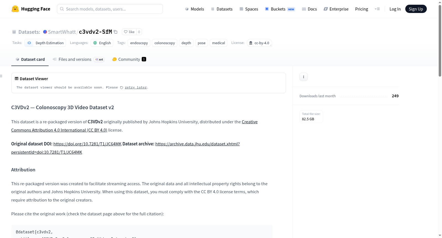Open Docs from the top navigation
The image size is (442, 238).
[309, 9]
